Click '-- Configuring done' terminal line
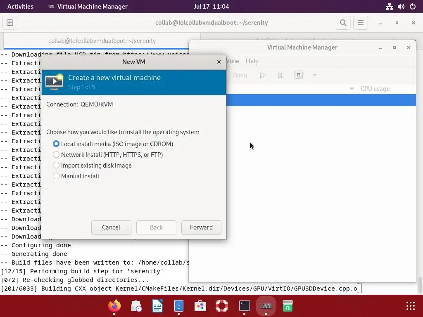Screen dimensions: 423x317 [x=36, y=245]
